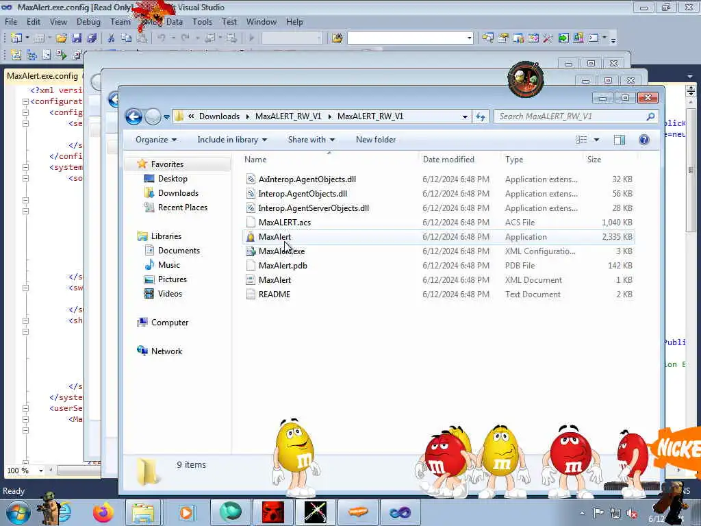701x526 pixels.
Task: Open Documents library
Action: [x=179, y=251]
